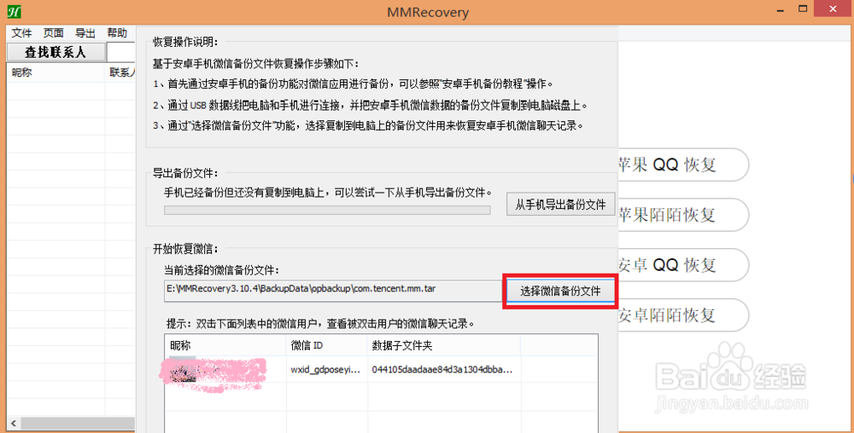Click 从手机导出备份文件 button
854x433 pixels.
click(x=560, y=205)
